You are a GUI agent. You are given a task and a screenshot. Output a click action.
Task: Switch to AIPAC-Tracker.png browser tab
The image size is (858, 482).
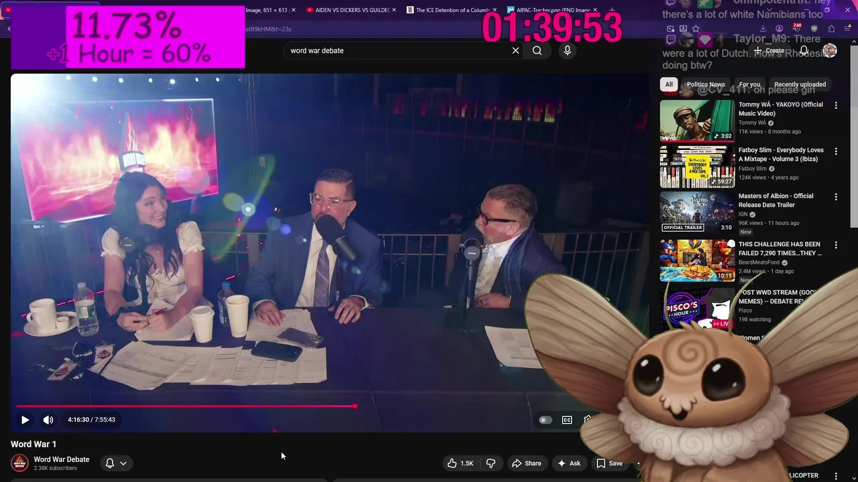point(553,10)
